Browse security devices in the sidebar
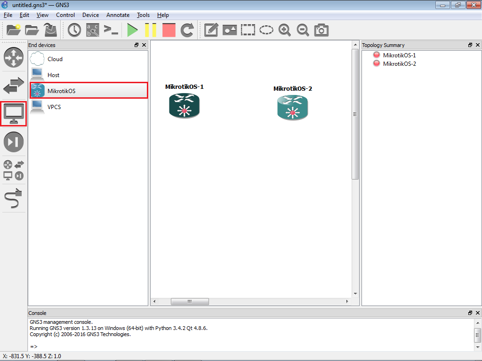 14,142
